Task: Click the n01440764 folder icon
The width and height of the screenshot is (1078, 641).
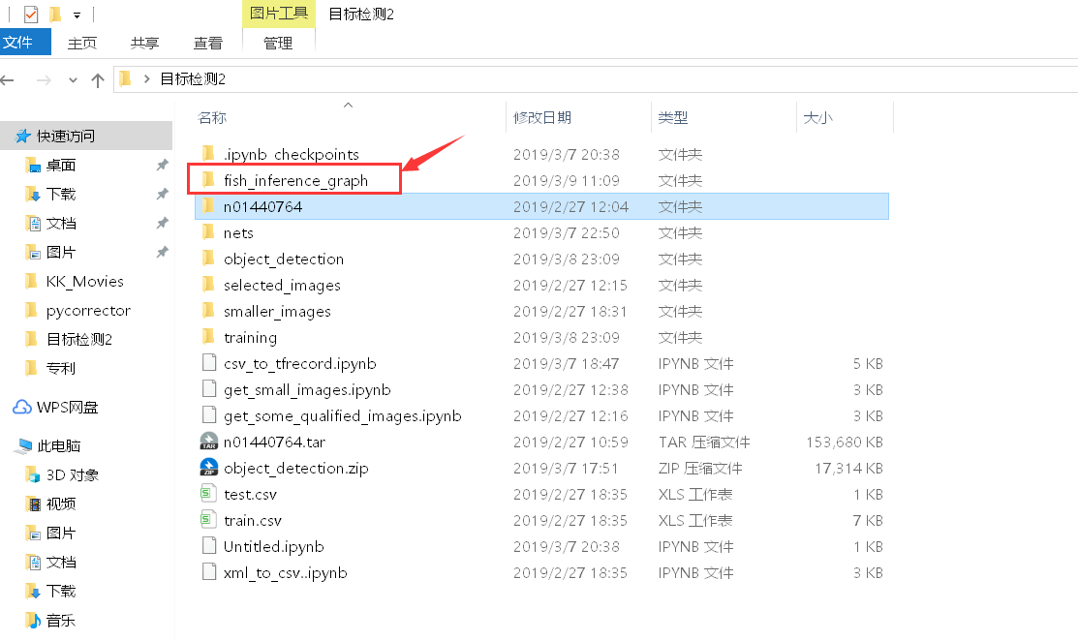Action: coord(208,205)
